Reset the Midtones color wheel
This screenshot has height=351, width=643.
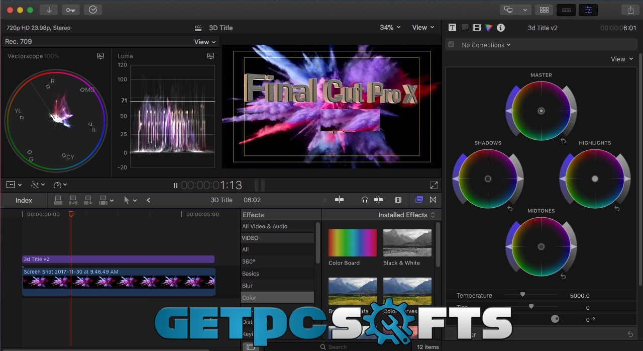pos(563,277)
